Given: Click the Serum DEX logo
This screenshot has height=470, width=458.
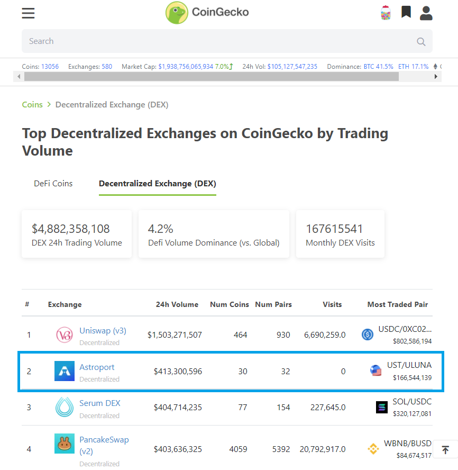Looking at the screenshot, I should click(x=65, y=407).
